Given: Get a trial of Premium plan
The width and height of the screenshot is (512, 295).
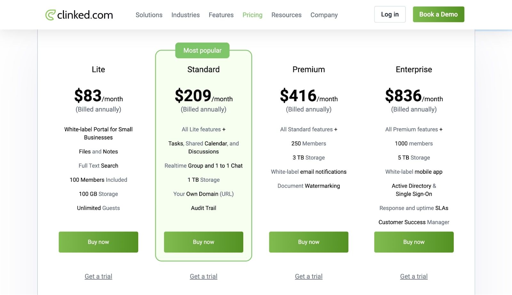Looking at the screenshot, I should [308, 276].
